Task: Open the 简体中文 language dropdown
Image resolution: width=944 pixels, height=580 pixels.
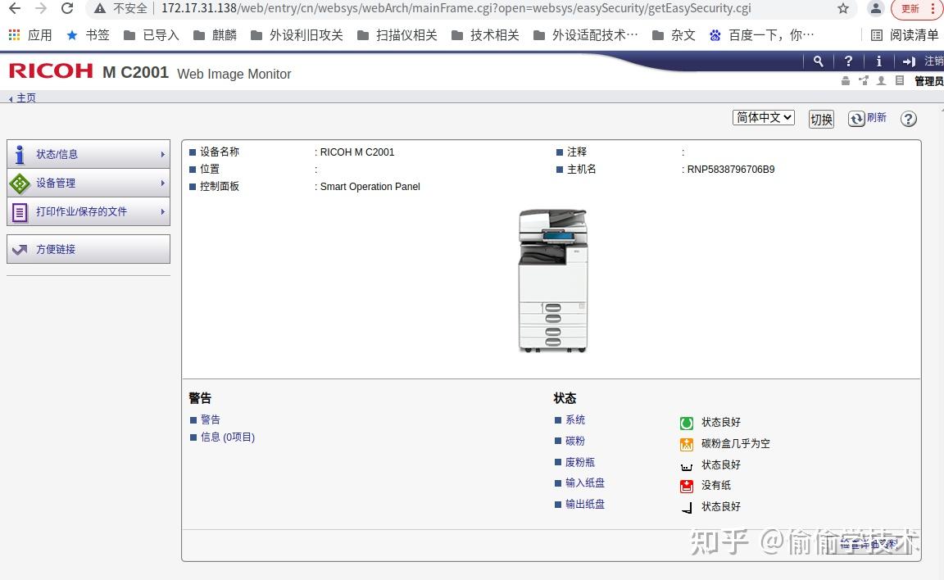Action: tap(764, 117)
